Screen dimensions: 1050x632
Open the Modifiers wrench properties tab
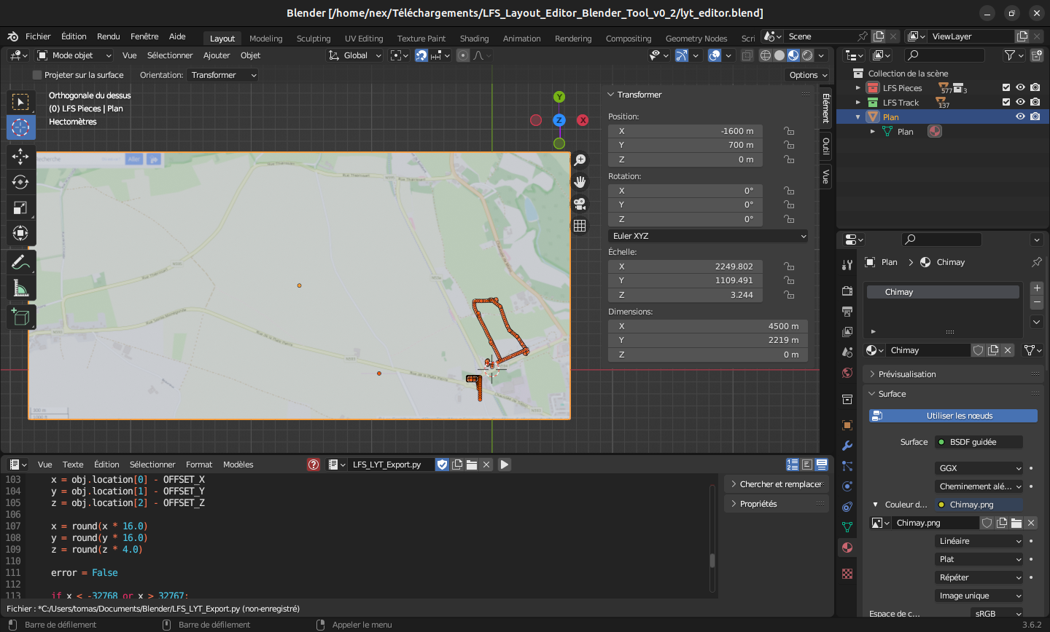tap(847, 446)
